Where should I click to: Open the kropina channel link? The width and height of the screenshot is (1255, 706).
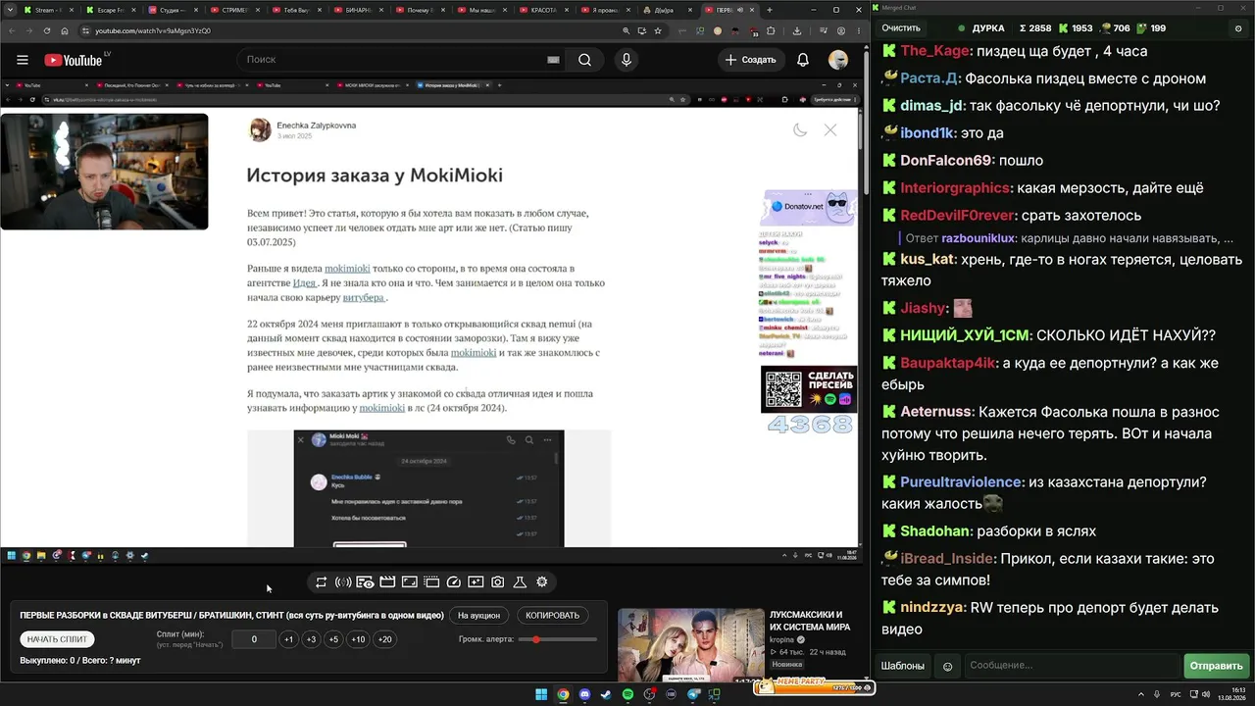(x=781, y=639)
